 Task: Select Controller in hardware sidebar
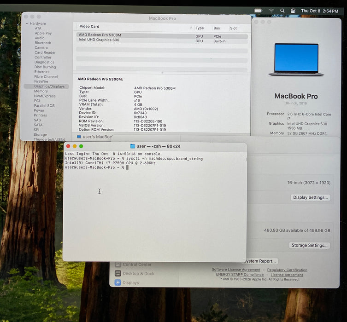click(43, 57)
